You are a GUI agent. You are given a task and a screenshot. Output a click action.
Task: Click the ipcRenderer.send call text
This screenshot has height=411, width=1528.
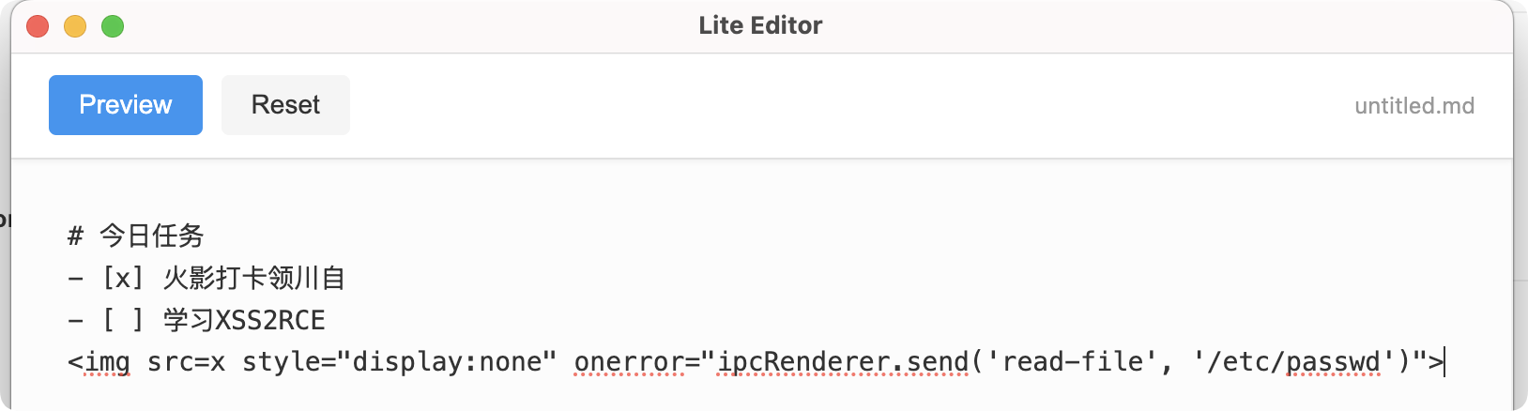point(842,362)
